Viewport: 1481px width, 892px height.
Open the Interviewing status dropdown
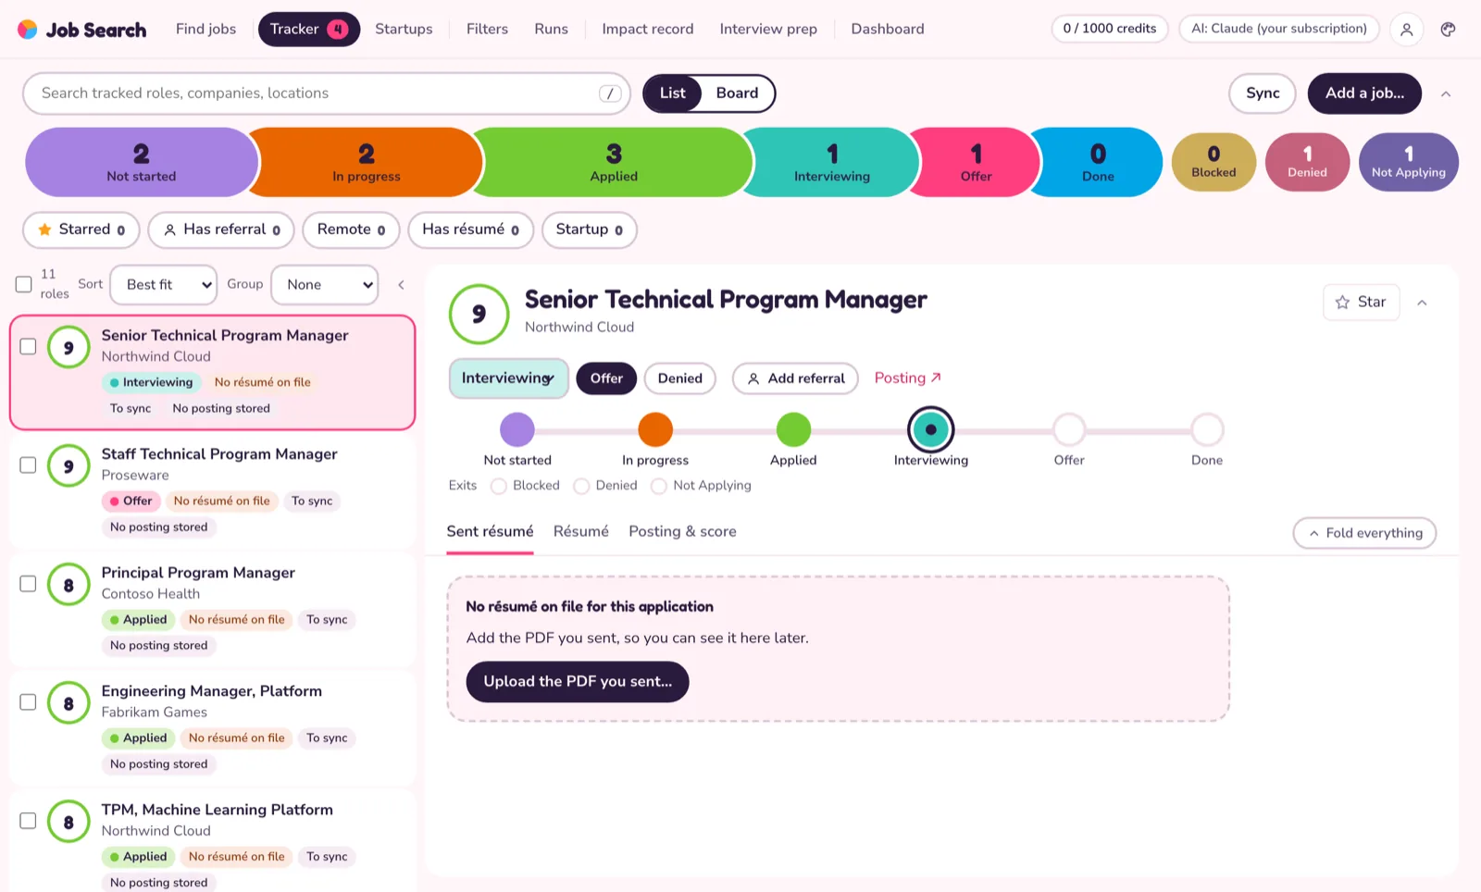508,378
